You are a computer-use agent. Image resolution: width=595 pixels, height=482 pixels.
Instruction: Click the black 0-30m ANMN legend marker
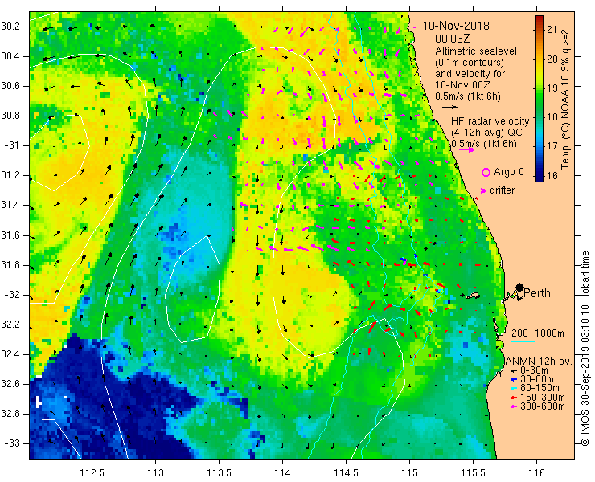[x=514, y=370]
